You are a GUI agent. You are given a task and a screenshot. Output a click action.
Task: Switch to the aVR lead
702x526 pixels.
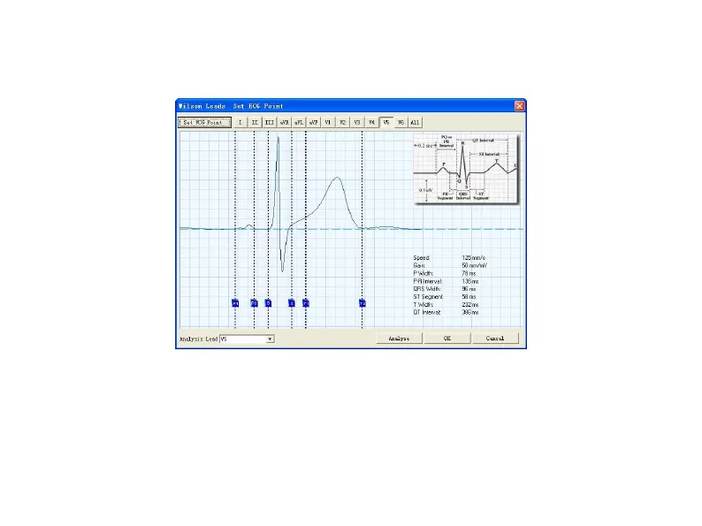tap(285, 122)
